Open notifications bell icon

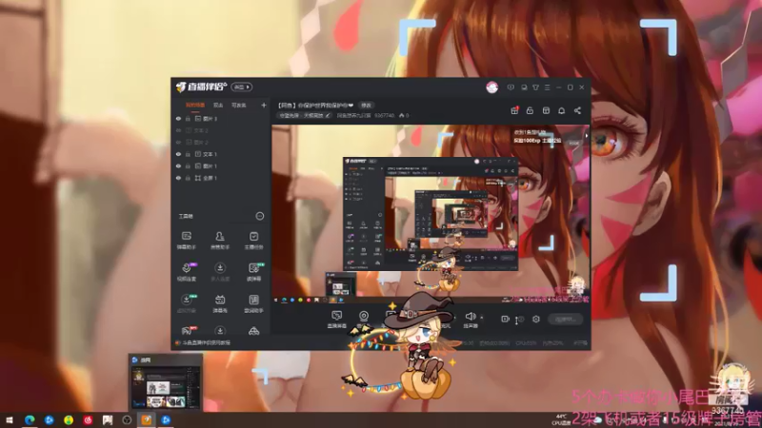coord(561,110)
